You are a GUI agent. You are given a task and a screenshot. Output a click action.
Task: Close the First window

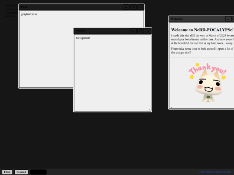(141, 7)
